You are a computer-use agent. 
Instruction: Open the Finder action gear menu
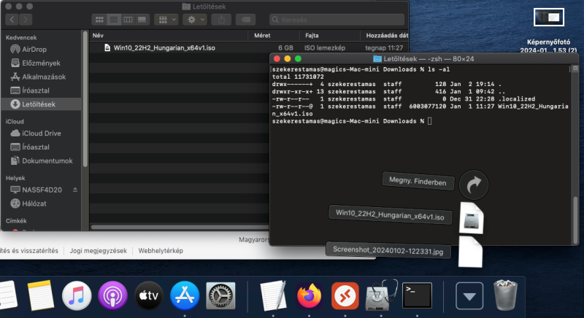click(195, 20)
